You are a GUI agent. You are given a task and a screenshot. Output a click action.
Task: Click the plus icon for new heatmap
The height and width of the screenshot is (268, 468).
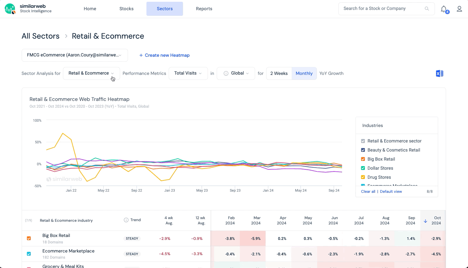[x=141, y=55]
